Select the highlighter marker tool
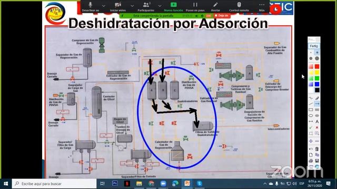 pos(317,98)
